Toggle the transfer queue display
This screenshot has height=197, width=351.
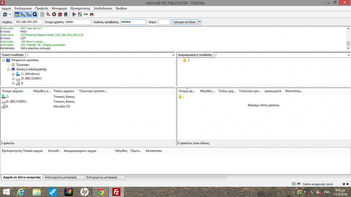35,14
